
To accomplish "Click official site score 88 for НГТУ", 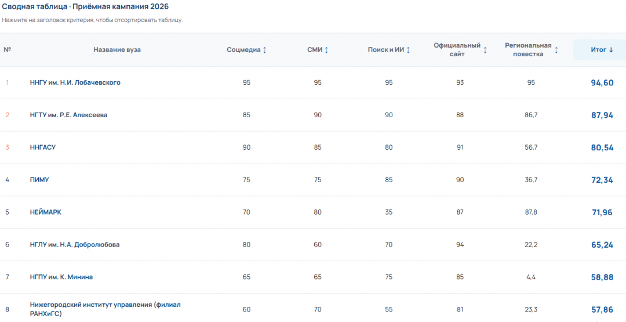I will point(460,115).
